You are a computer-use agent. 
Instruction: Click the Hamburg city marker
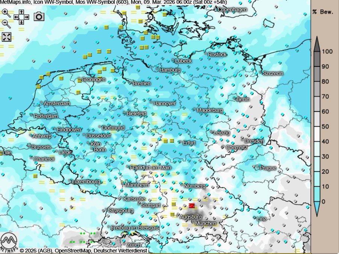click(x=157, y=69)
